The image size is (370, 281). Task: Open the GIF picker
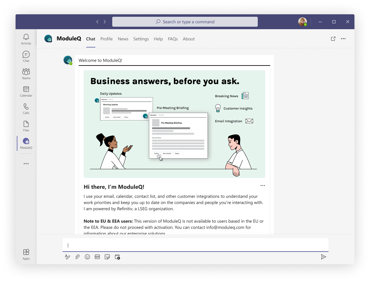[x=97, y=257]
